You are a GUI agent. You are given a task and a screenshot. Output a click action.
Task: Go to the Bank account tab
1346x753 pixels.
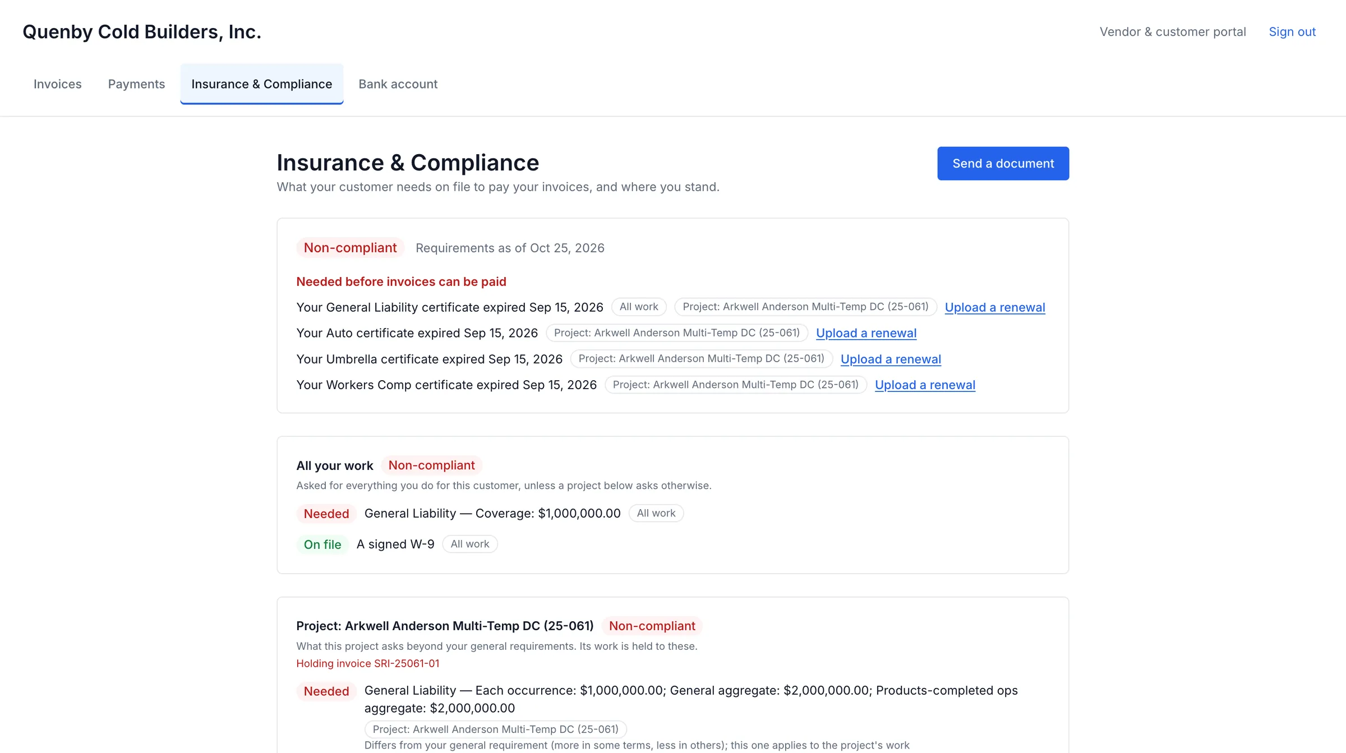pyautogui.click(x=398, y=84)
